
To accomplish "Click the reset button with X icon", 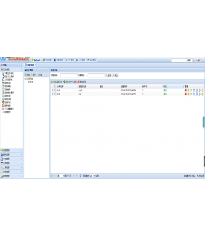I will click(115, 75).
